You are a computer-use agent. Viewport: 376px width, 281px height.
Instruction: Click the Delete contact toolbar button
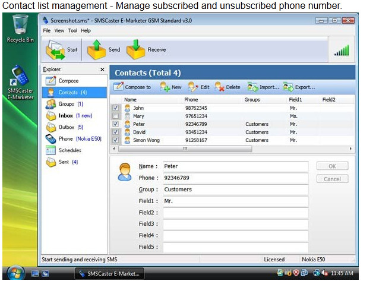(228, 87)
